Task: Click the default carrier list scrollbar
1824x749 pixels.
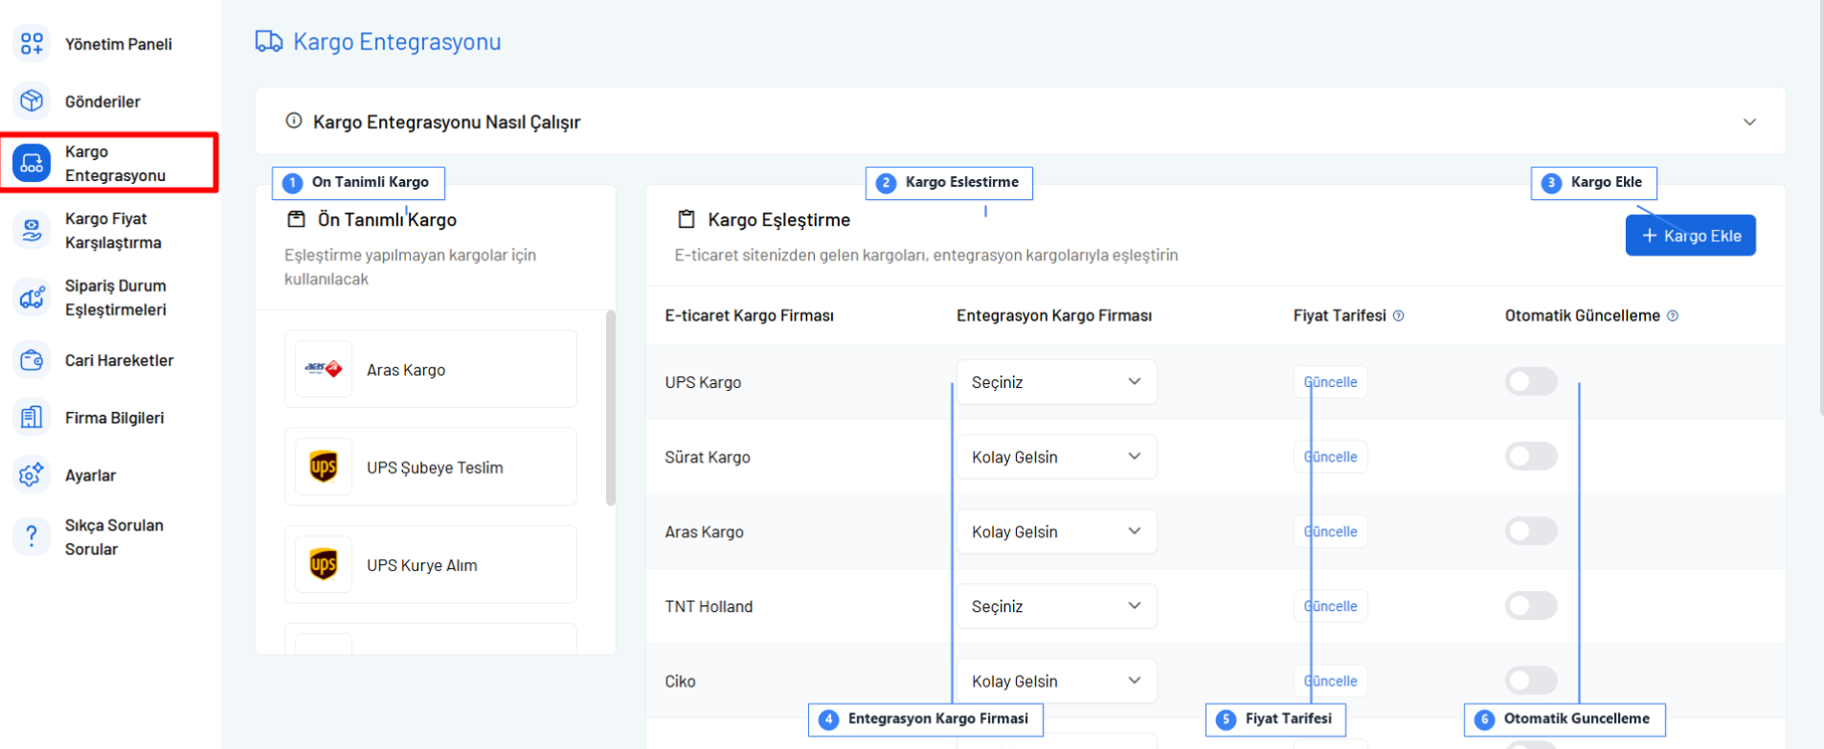Action: [x=611, y=407]
